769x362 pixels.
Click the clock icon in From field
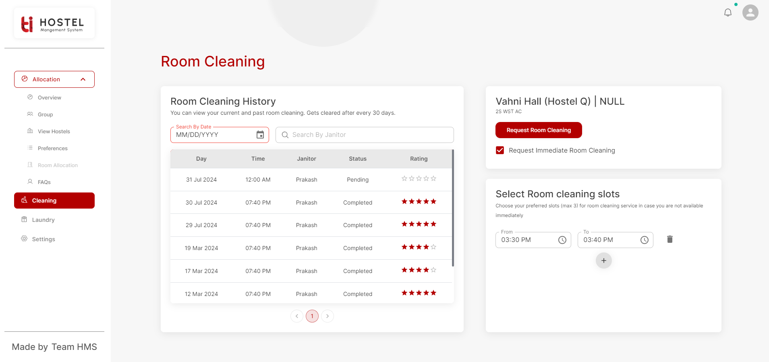pos(562,240)
